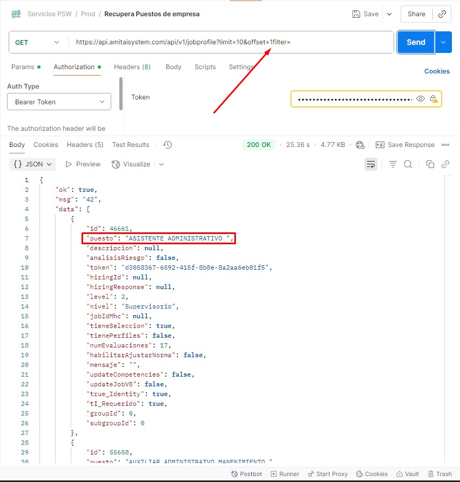Click the request URL input field
Image resolution: width=460 pixels, height=482 pixels.
(x=232, y=42)
